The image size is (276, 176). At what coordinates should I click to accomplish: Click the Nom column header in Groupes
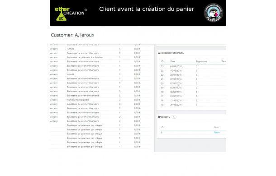coord(216,127)
